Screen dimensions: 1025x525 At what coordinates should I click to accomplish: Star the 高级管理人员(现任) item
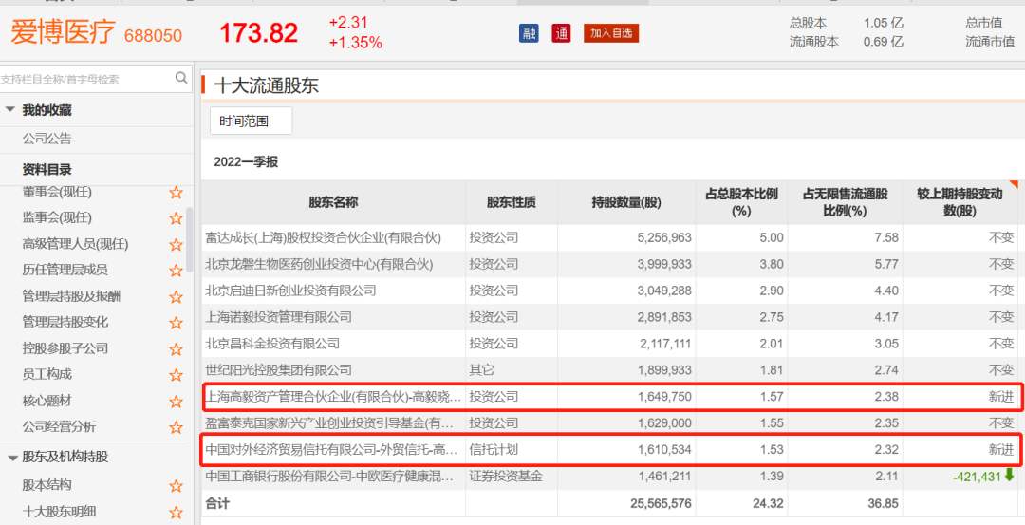[x=176, y=245]
